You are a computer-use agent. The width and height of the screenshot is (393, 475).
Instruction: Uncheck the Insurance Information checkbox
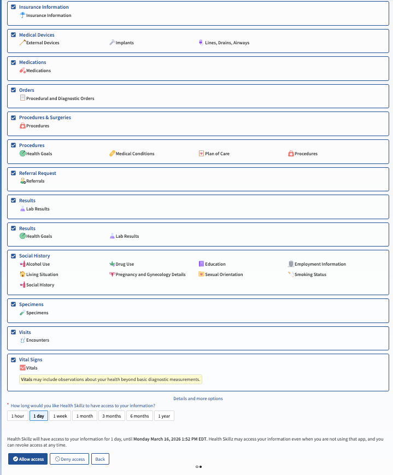[13, 7]
